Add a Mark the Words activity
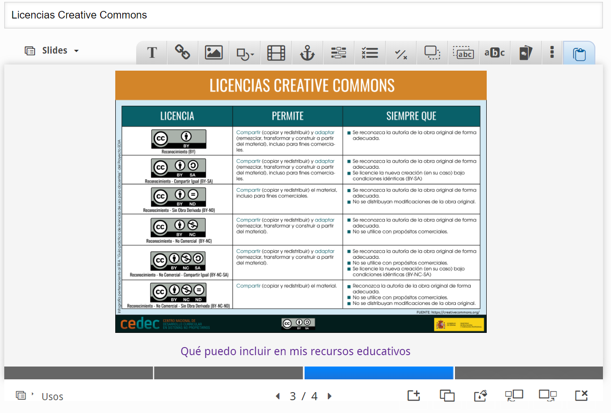This screenshot has height=413, width=611. pyautogui.click(x=495, y=53)
